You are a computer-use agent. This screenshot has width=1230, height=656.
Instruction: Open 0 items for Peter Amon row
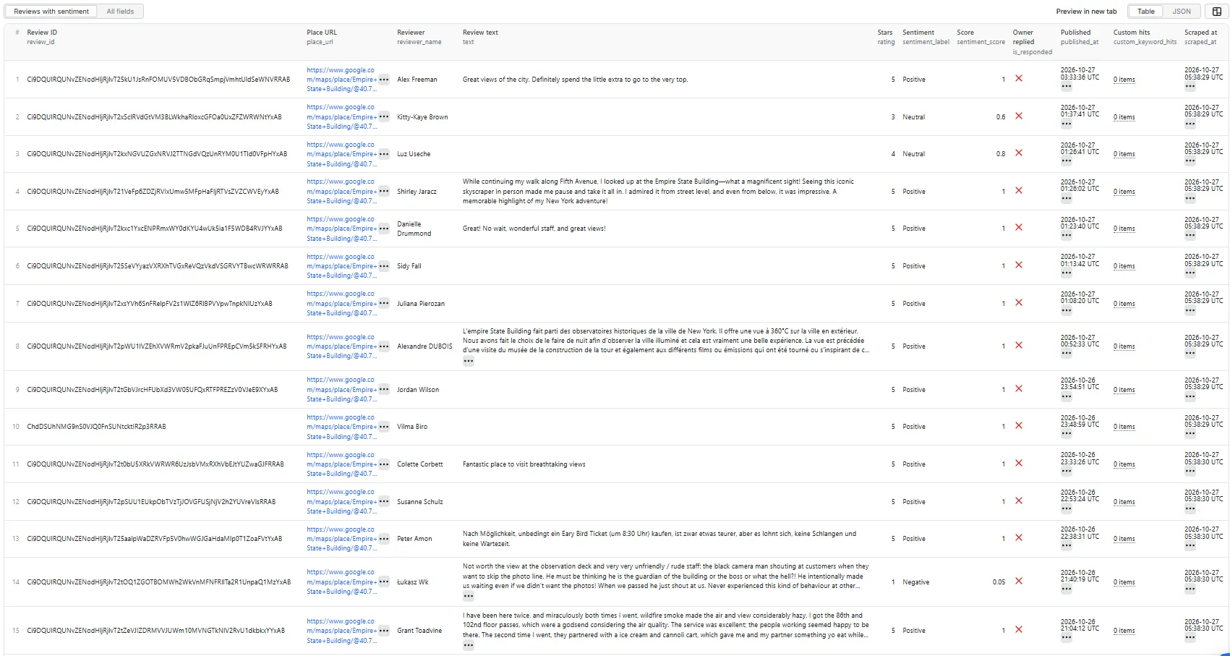1124,539
